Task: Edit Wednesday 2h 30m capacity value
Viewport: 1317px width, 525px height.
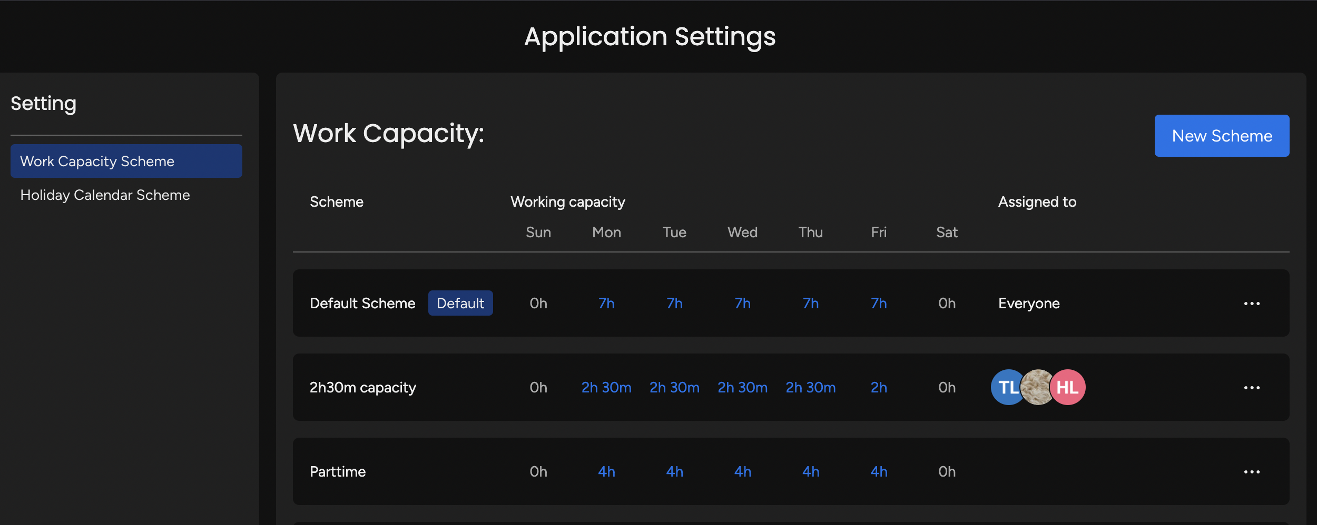Action: [742, 387]
